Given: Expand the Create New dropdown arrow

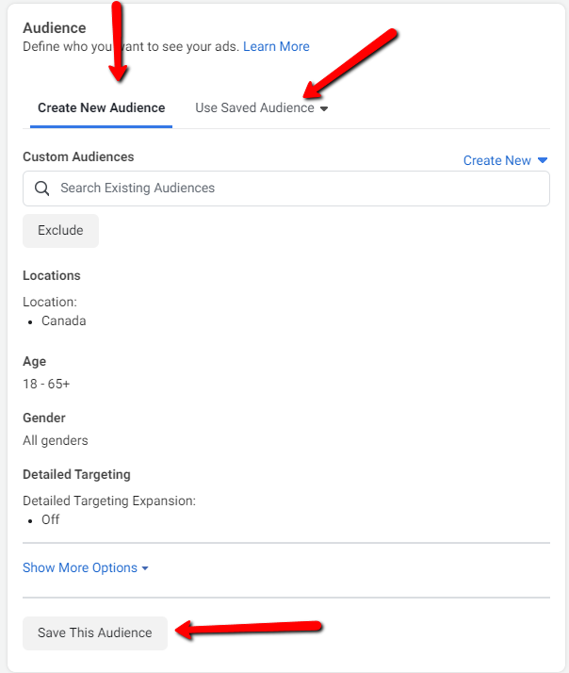Looking at the screenshot, I should click(543, 161).
